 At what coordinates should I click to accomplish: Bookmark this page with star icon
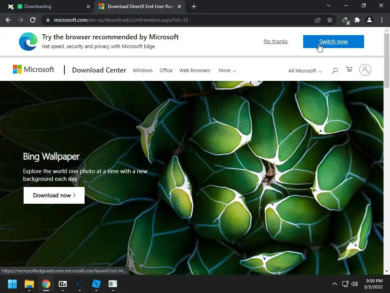click(330, 20)
